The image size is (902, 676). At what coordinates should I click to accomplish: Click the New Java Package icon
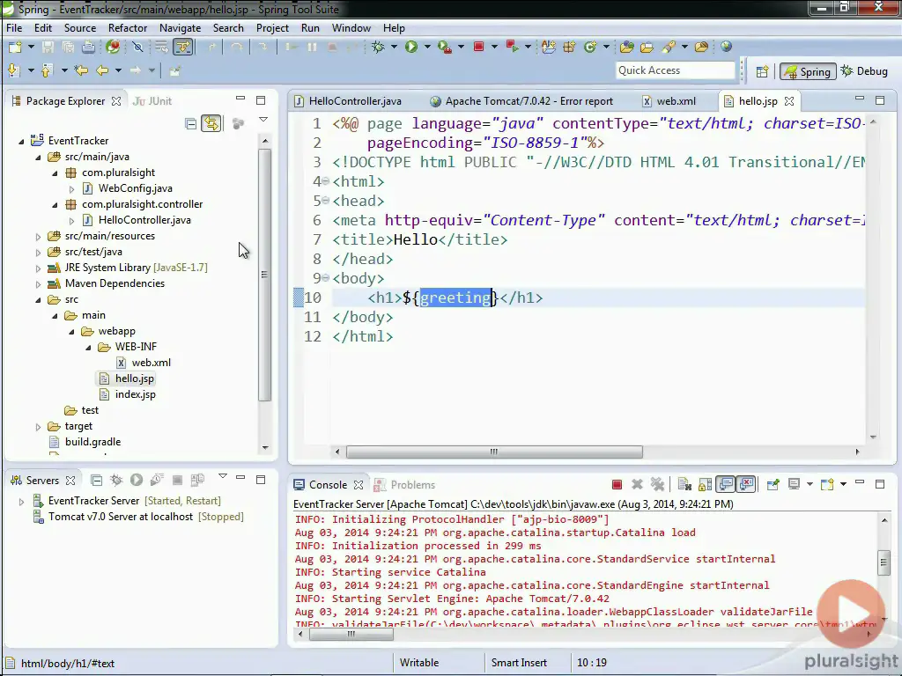(x=570, y=48)
